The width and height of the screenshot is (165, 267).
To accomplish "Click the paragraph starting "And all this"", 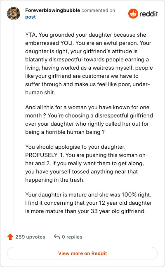I will [89, 119].
